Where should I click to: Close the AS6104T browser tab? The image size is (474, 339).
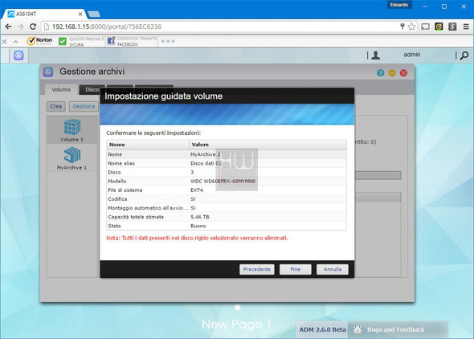pyautogui.click(x=80, y=14)
